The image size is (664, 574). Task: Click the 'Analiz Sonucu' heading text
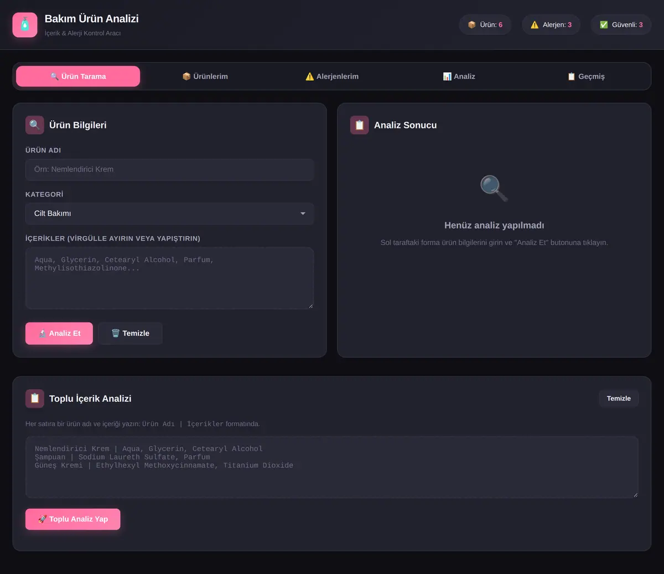click(406, 125)
